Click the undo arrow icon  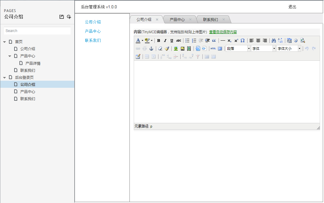point(307,49)
